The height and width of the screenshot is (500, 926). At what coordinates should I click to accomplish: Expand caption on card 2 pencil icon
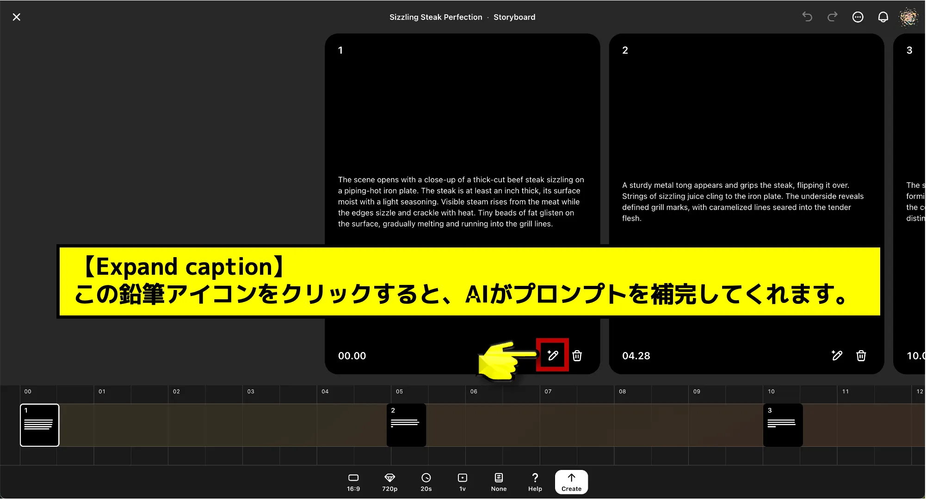pyautogui.click(x=837, y=355)
